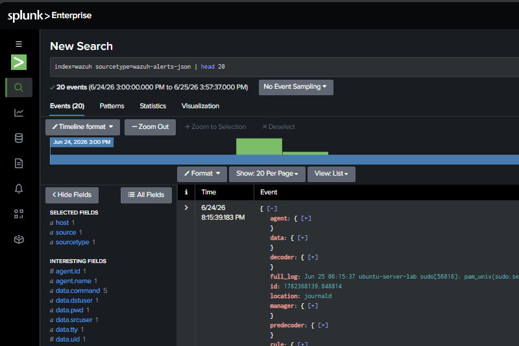Open the View: List dropdown
The width and height of the screenshot is (519, 346).
(332, 174)
